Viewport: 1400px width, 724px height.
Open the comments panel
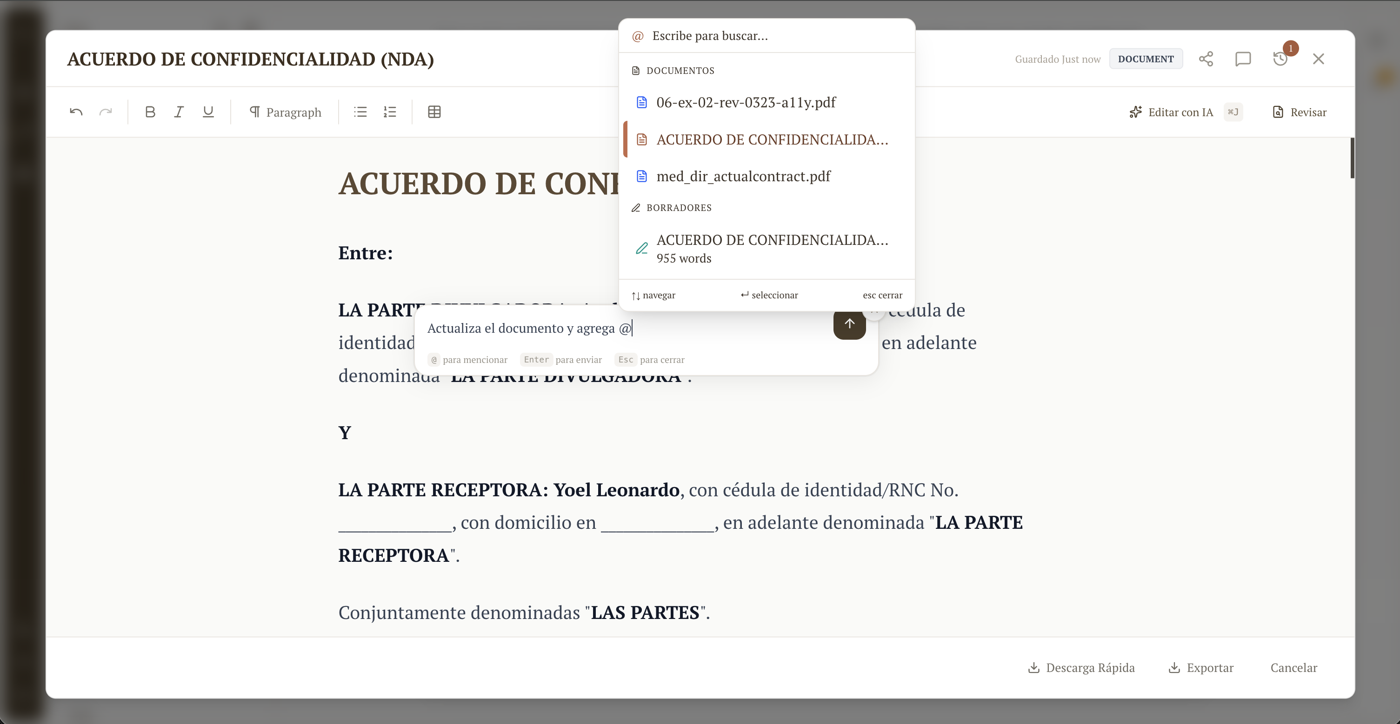coord(1243,59)
